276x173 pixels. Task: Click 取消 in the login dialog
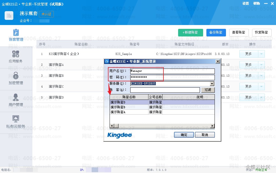[x=205, y=135]
